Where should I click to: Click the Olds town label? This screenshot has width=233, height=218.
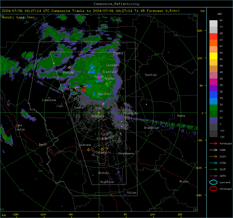tap(99, 108)
